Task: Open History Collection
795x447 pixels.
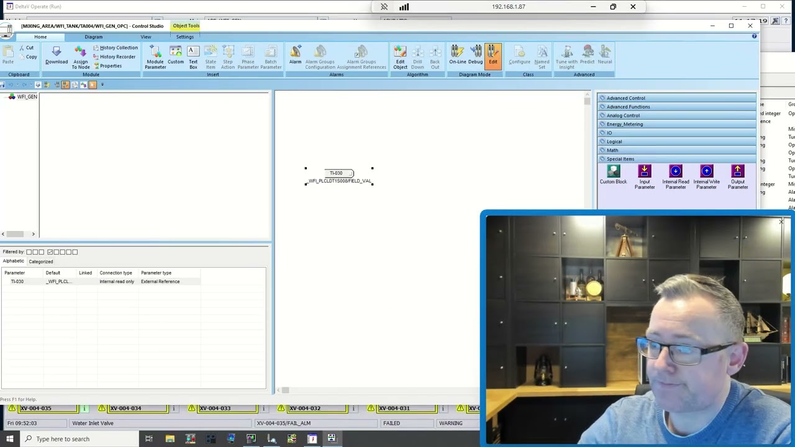Action: point(115,48)
